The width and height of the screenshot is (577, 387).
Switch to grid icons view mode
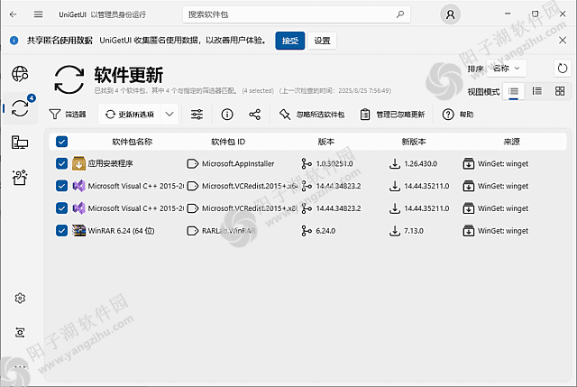click(x=560, y=91)
